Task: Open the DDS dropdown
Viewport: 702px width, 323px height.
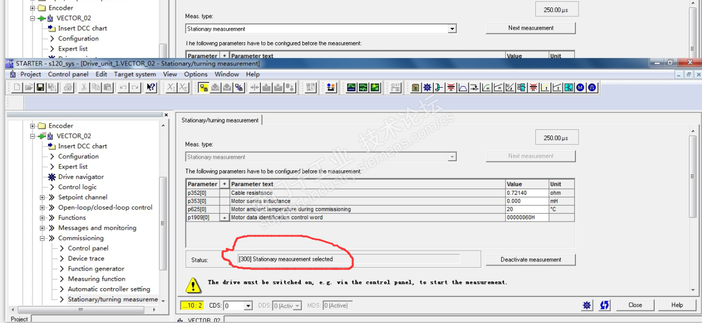Action: 298,306
